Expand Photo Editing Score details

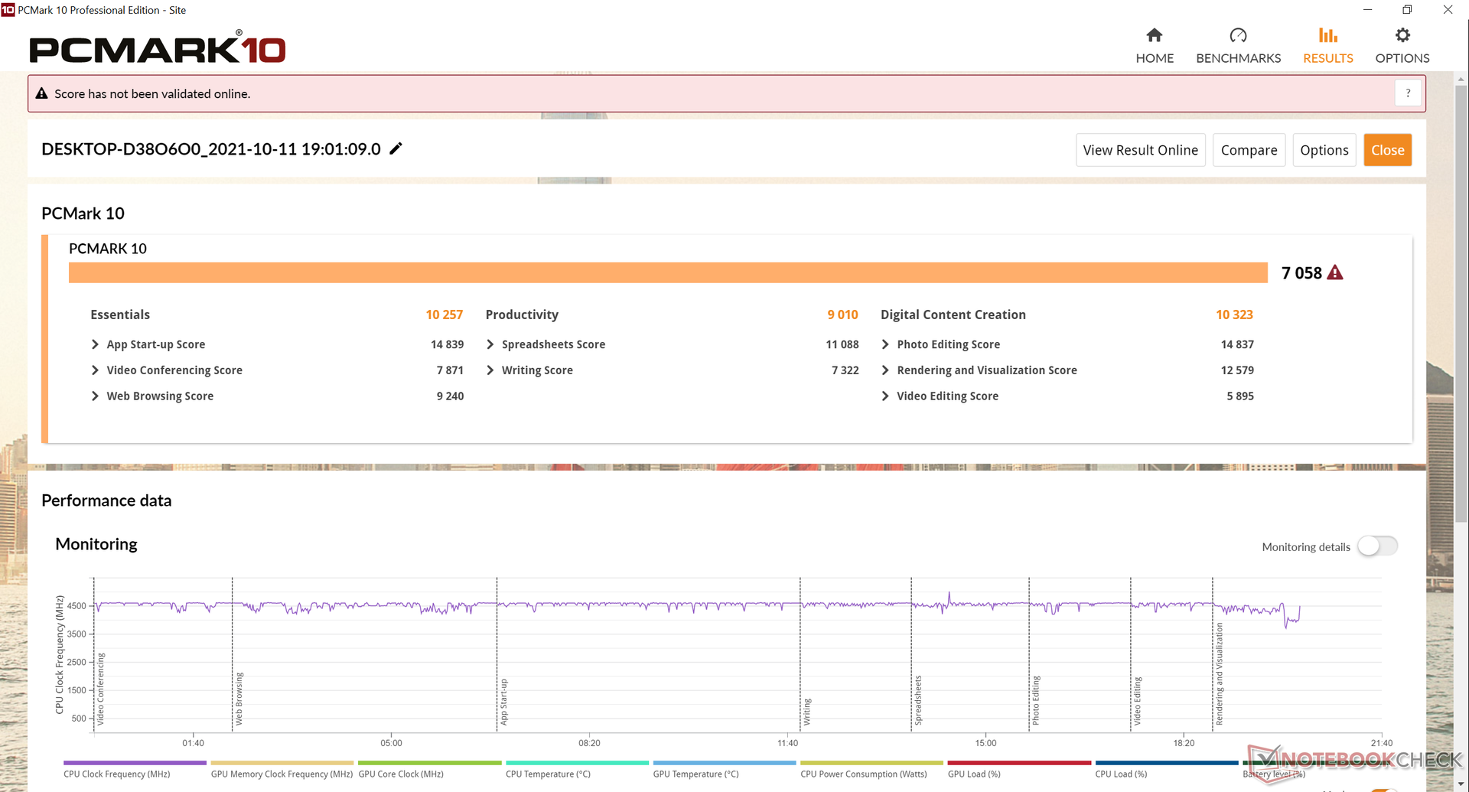(x=885, y=344)
